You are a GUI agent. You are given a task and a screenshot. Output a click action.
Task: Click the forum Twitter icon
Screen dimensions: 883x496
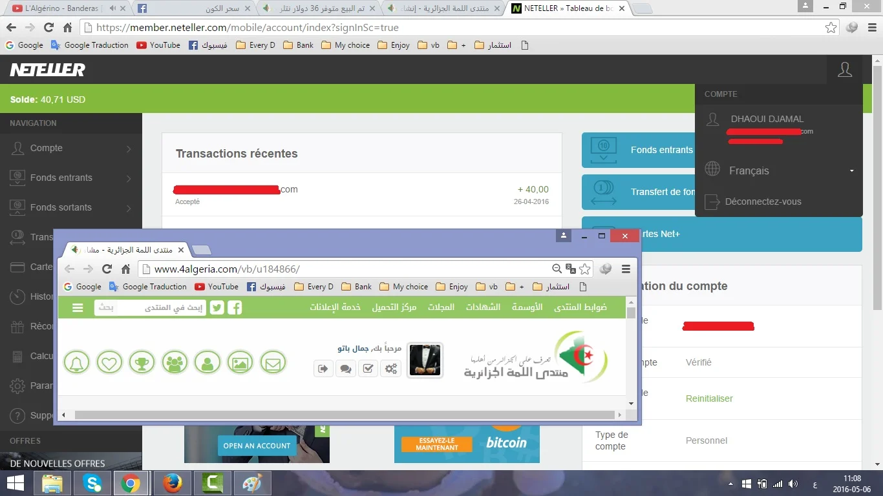pos(217,308)
